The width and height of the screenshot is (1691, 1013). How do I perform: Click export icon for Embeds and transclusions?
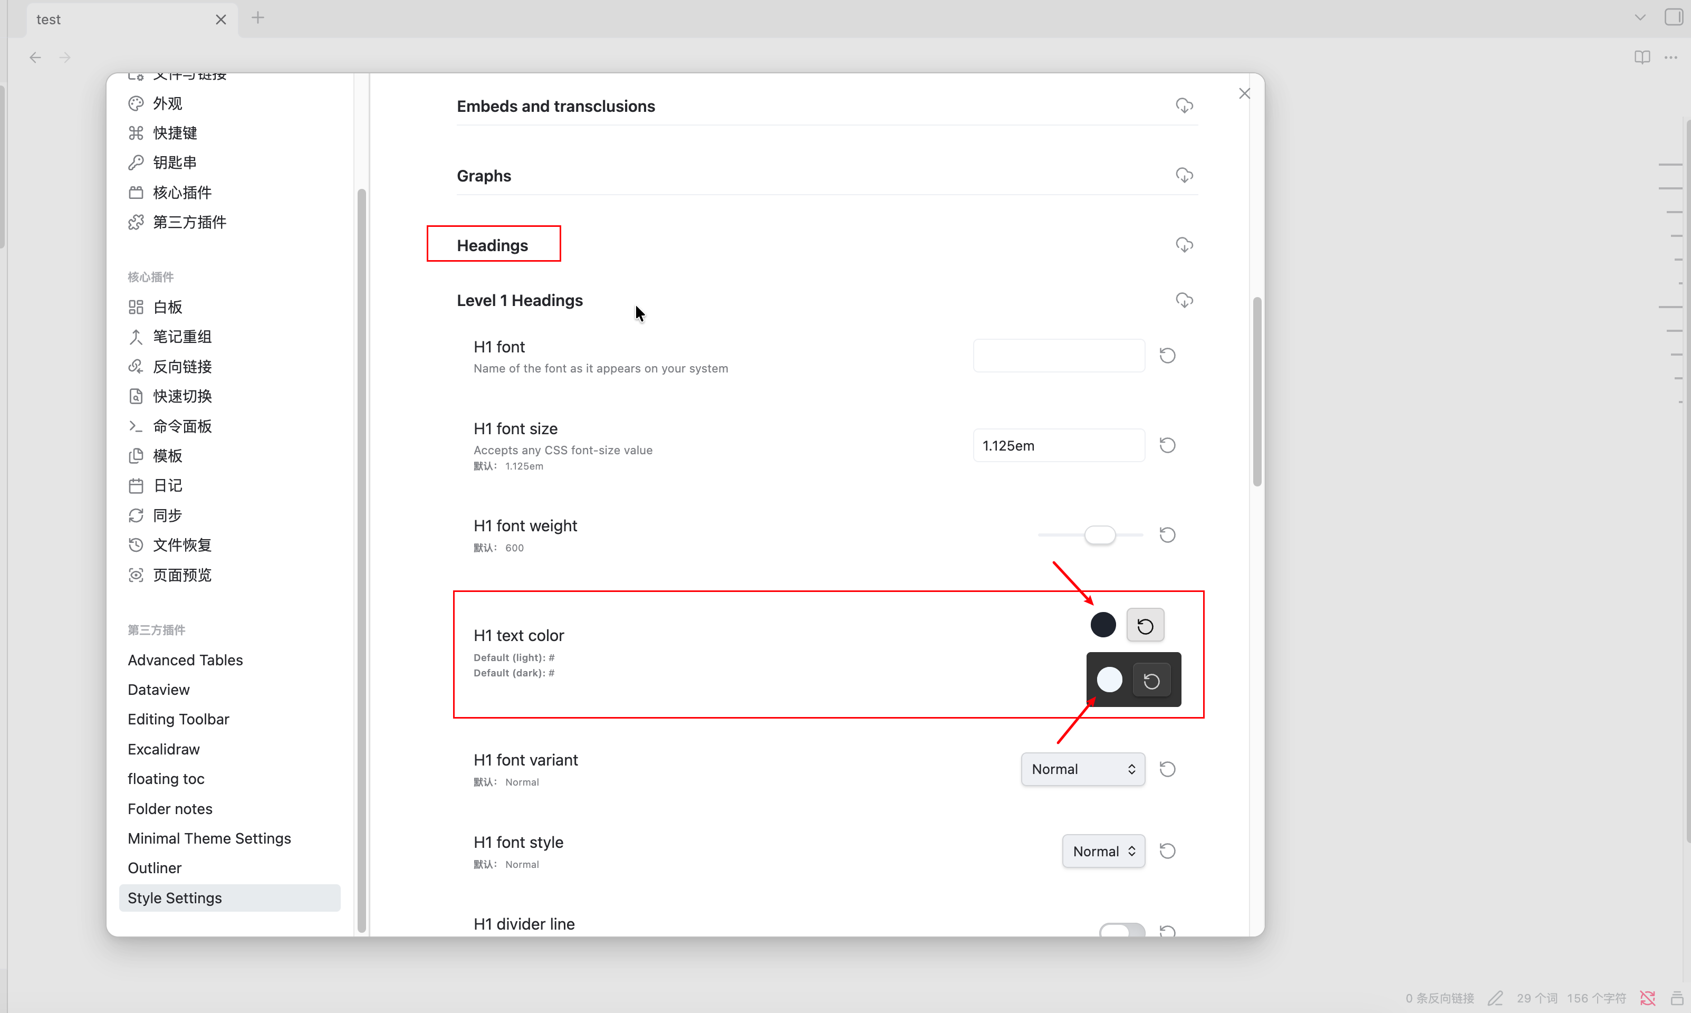(x=1185, y=106)
